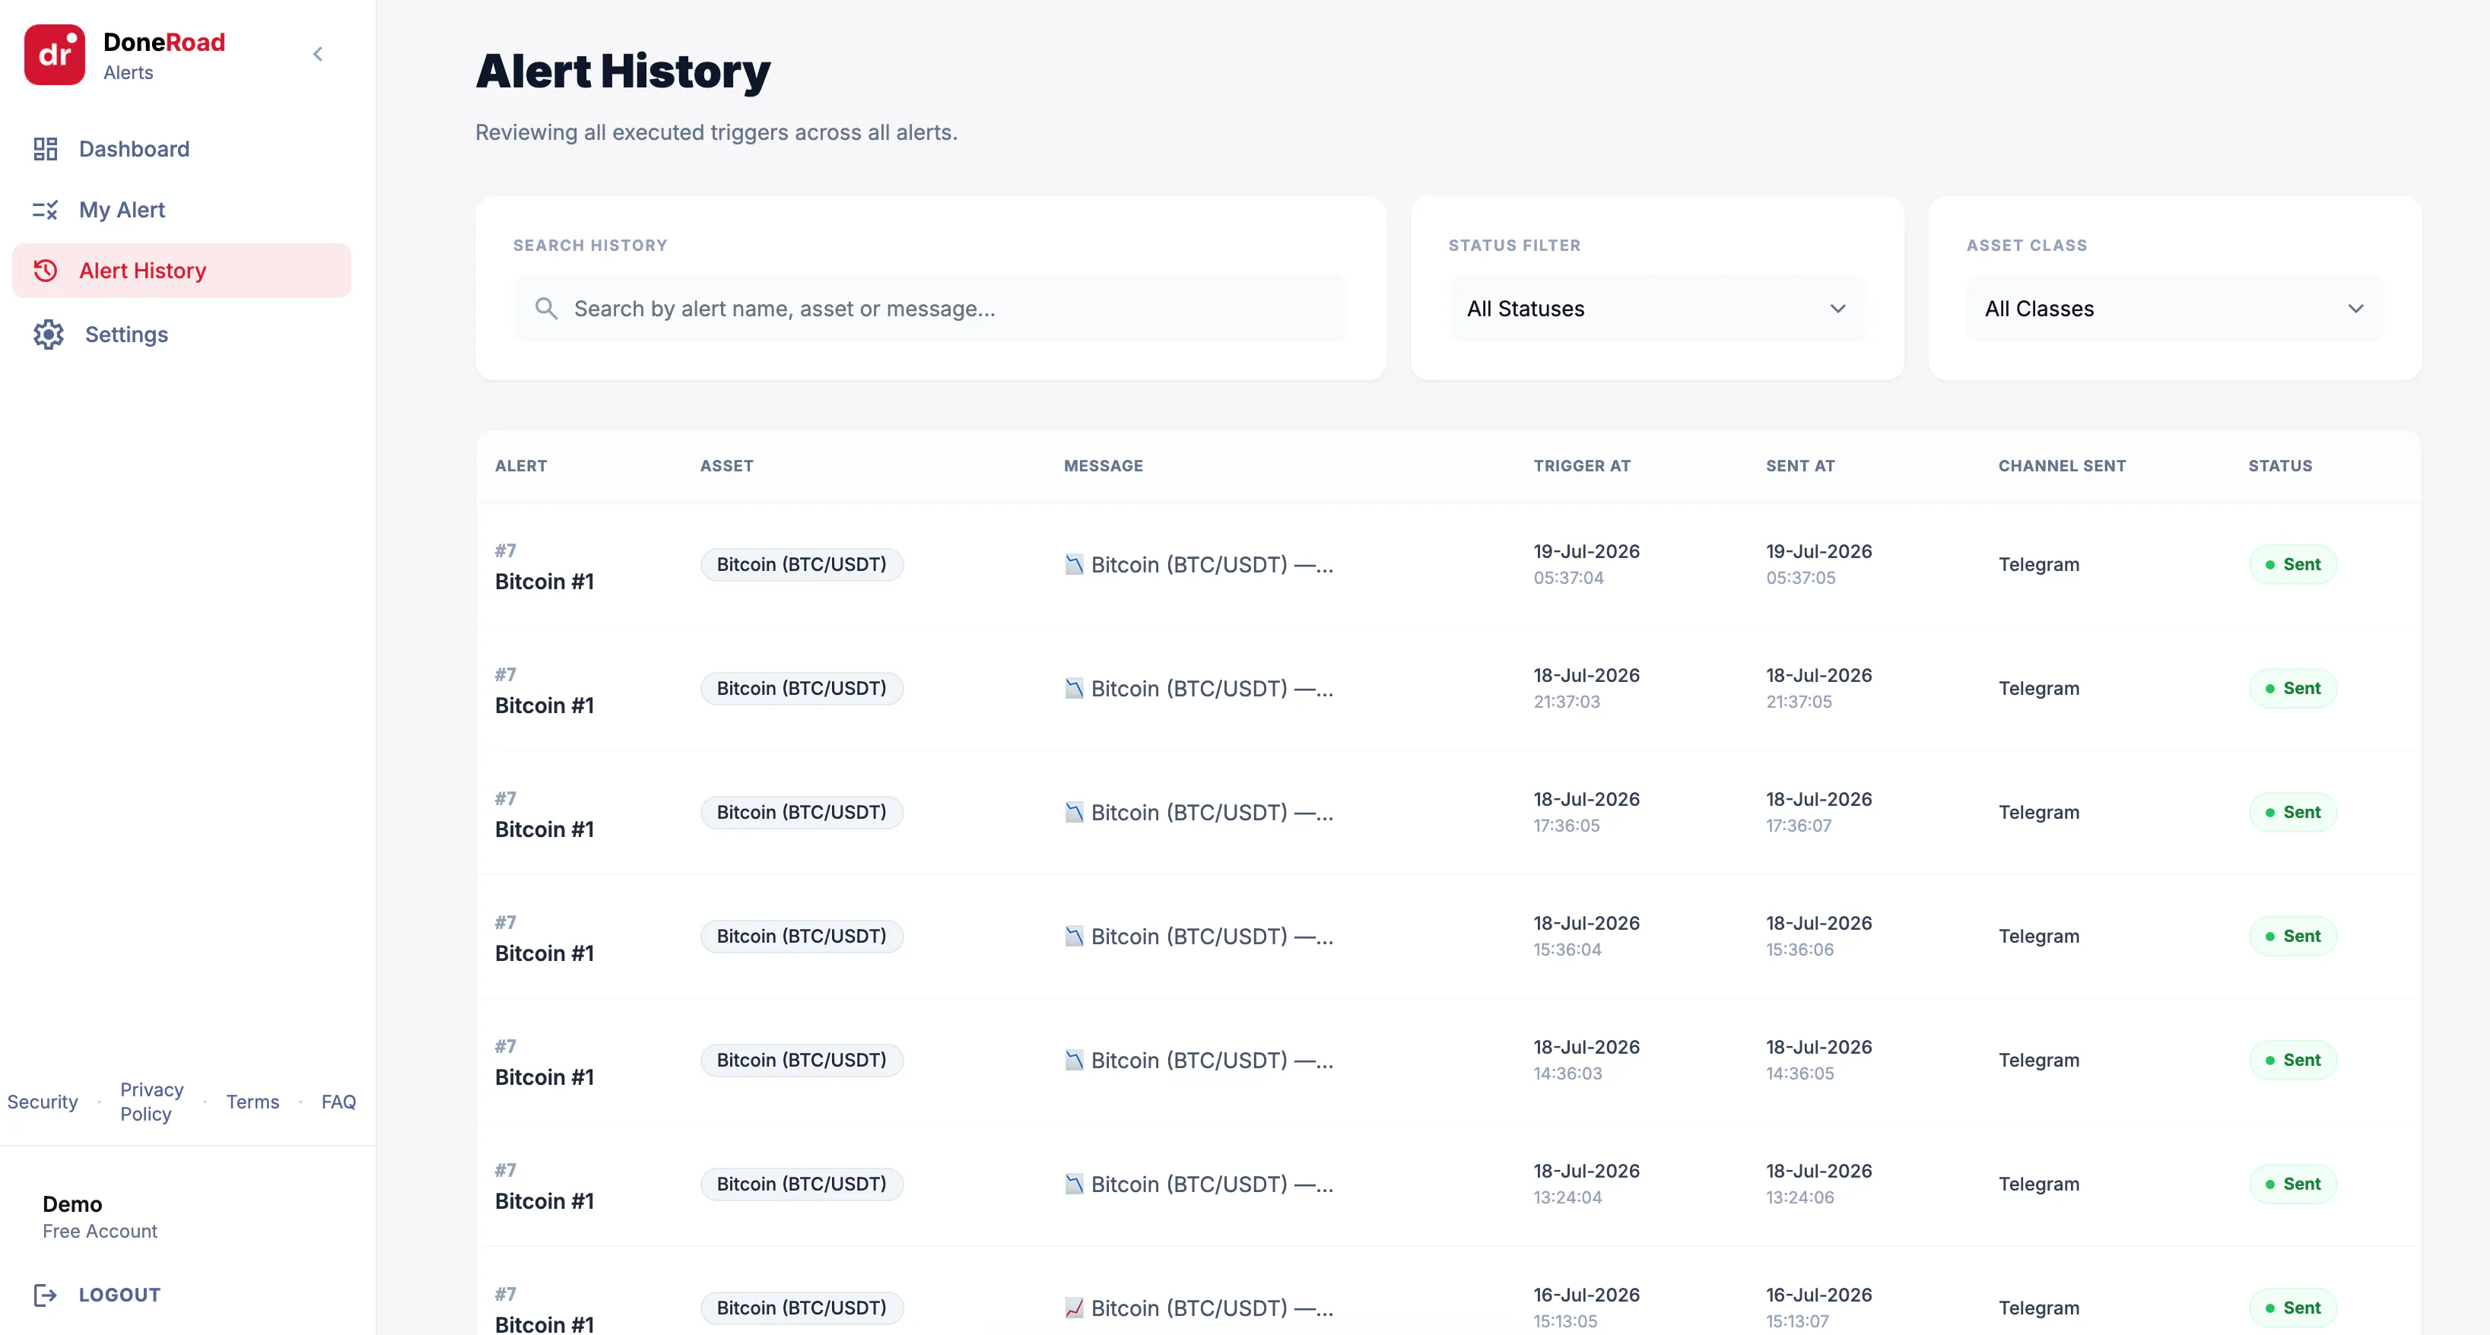Open the Security link
The width and height of the screenshot is (2490, 1335).
[43, 1102]
